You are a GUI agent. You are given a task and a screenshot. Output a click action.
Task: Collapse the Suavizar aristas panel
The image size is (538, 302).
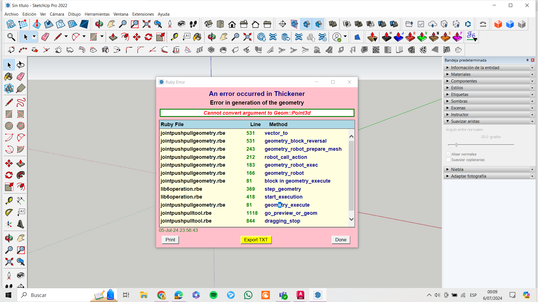click(465, 121)
